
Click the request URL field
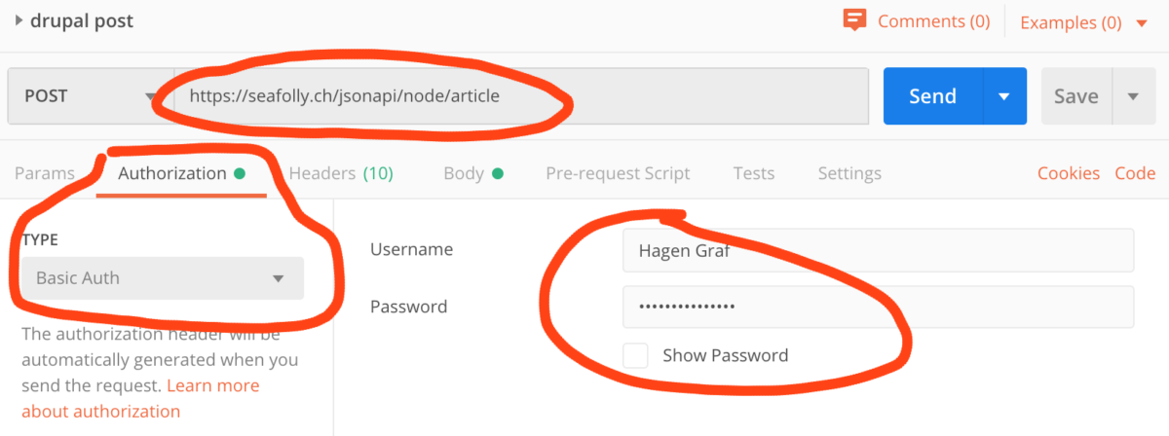tap(516, 96)
